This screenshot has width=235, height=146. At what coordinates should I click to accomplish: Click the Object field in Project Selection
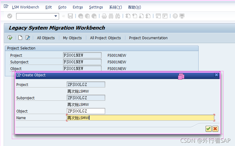pyautogui.click(x=82, y=68)
